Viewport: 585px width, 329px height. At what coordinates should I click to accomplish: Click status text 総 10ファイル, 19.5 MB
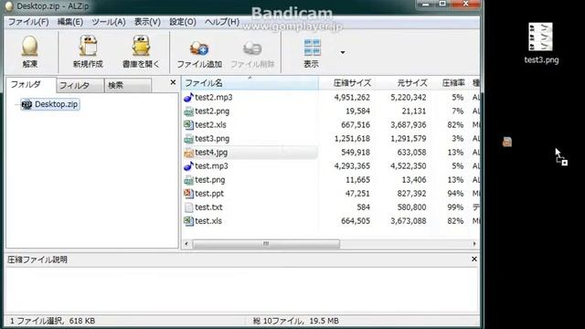click(x=296, y=321)
